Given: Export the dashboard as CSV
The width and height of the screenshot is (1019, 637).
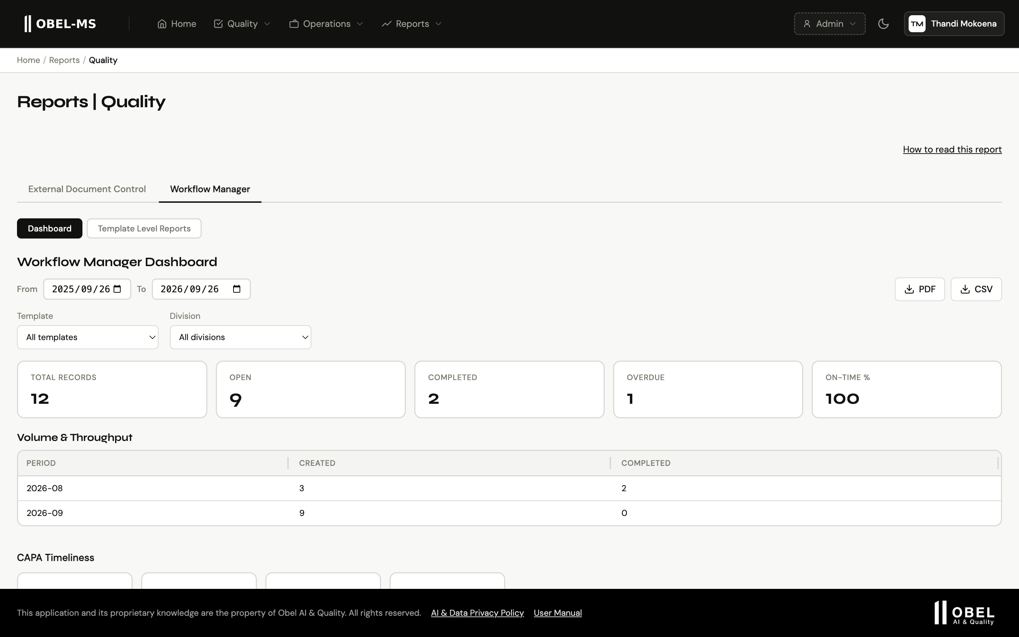Looking at the screenshot, I should pos(976,289).
